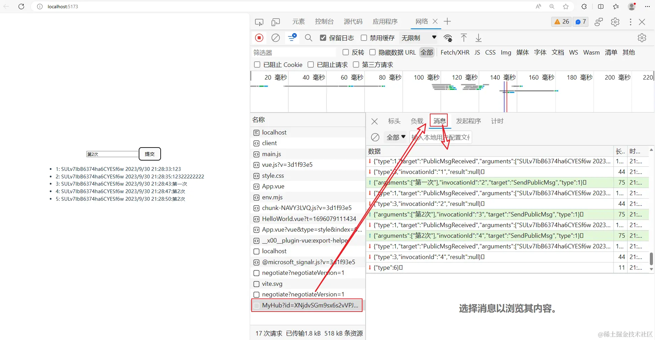655x340 pixels.
Task: Filter requests by WS type
Action: [x=573, y=52]
